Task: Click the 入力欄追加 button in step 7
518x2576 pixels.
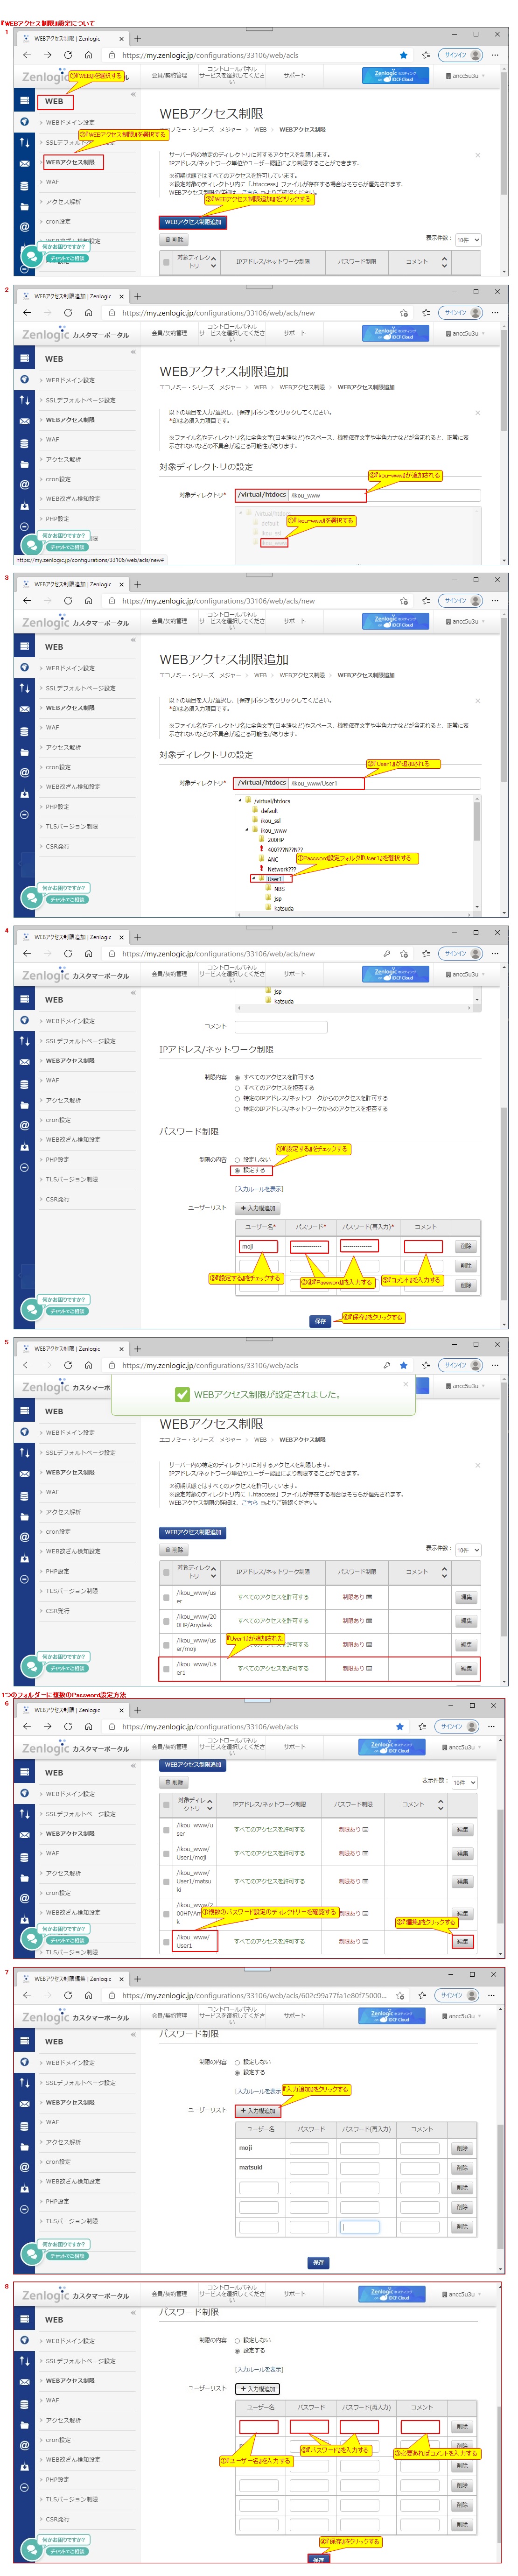Action: coord(258,2110)
